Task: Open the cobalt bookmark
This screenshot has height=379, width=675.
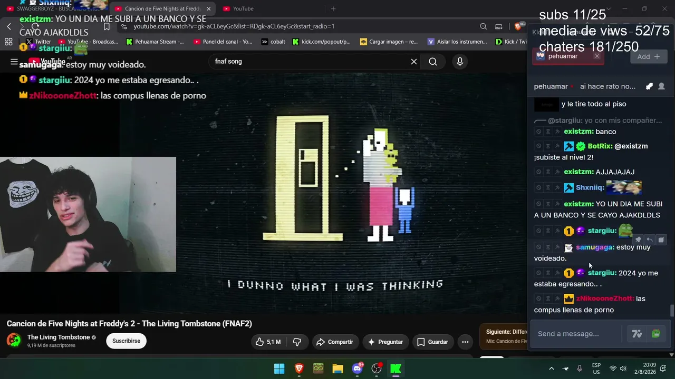Action: pos(273,42)
